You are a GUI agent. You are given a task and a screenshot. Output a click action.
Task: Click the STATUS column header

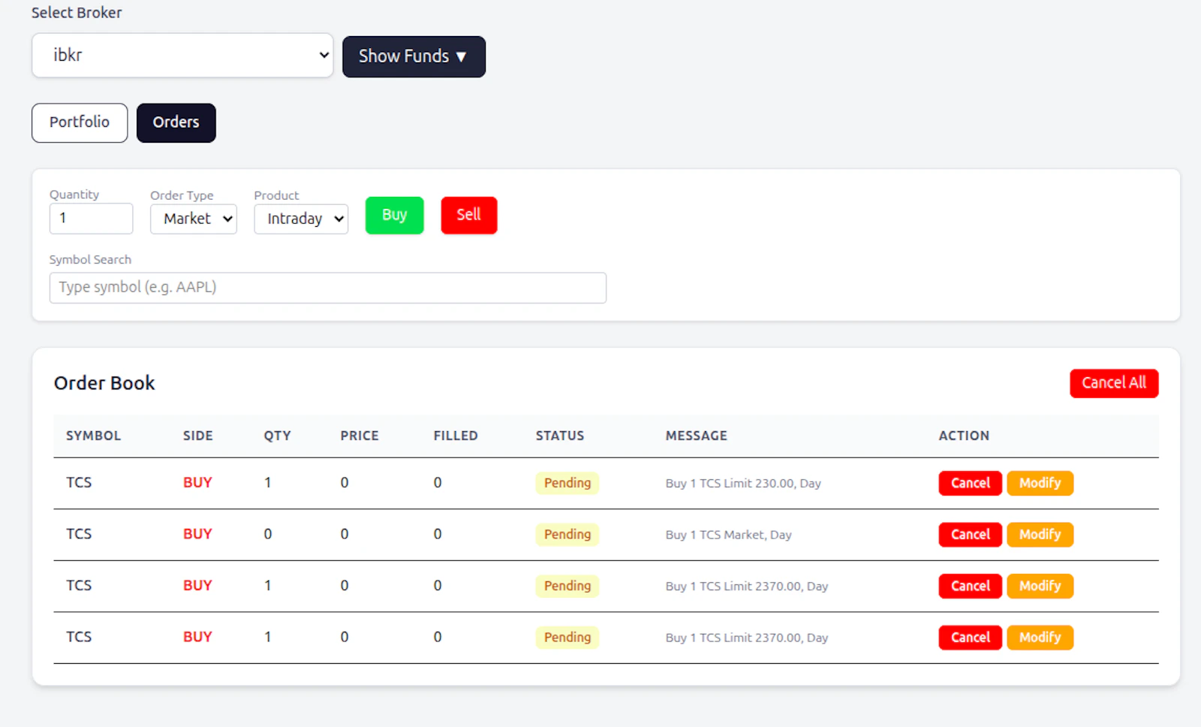coord(560,436)
